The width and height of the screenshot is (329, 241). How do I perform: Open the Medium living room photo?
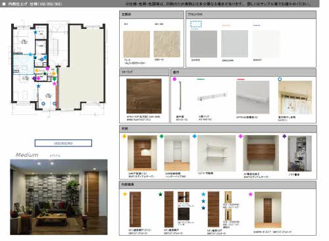[59, 197]
